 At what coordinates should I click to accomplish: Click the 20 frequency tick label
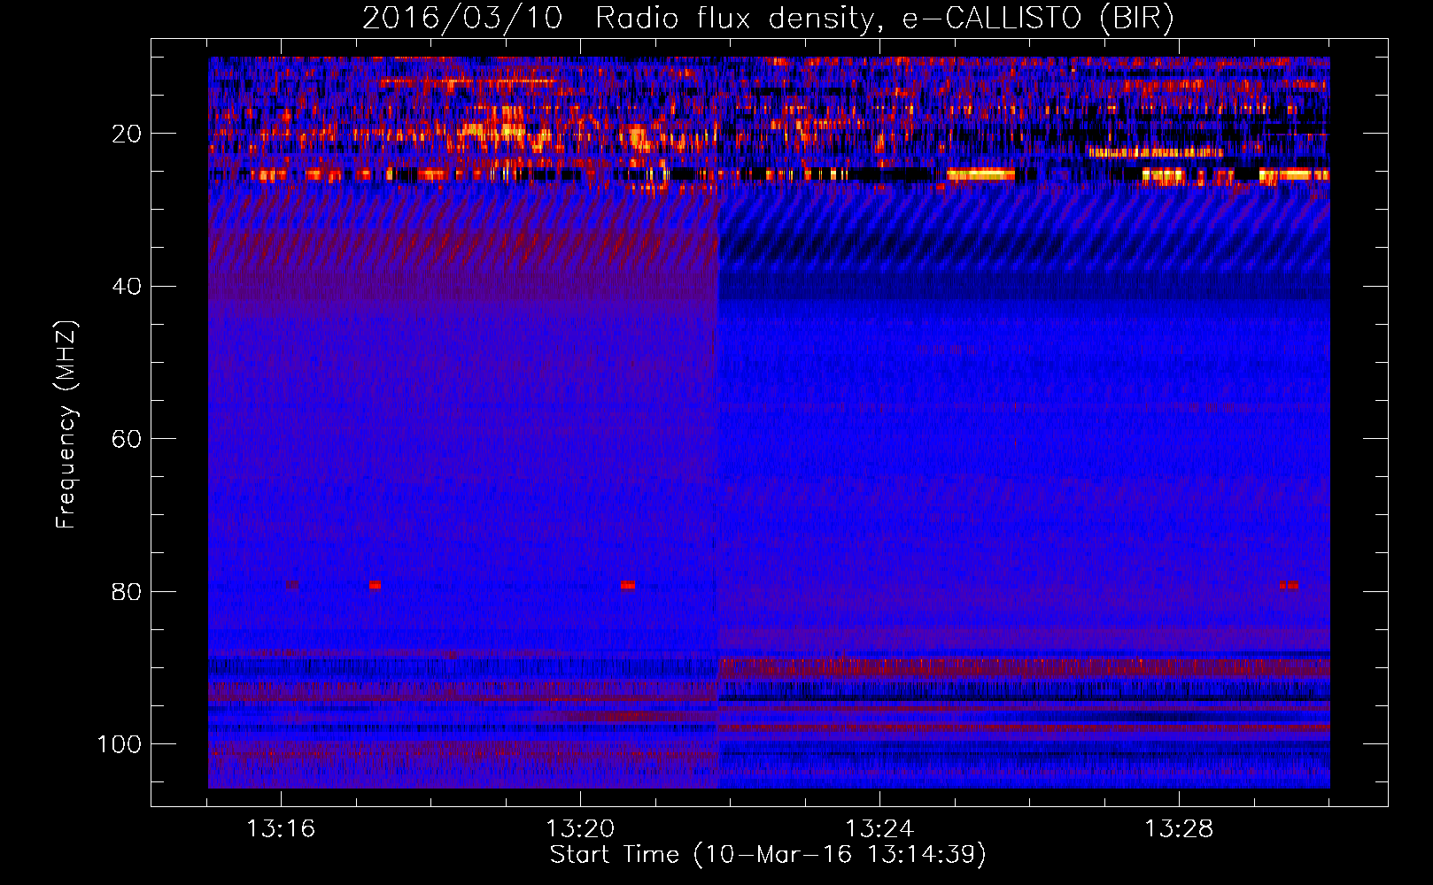coord(127,134)
